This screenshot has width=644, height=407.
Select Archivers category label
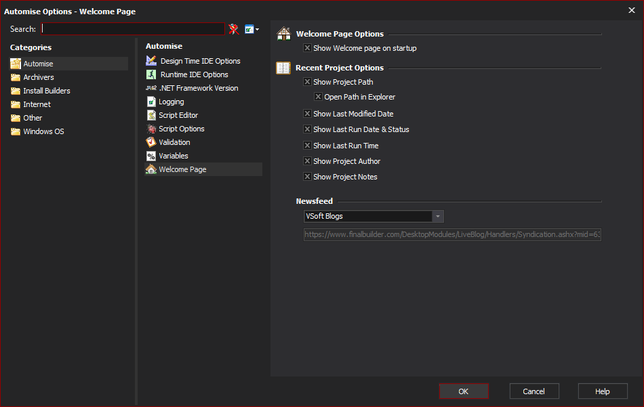click(39, 77)
